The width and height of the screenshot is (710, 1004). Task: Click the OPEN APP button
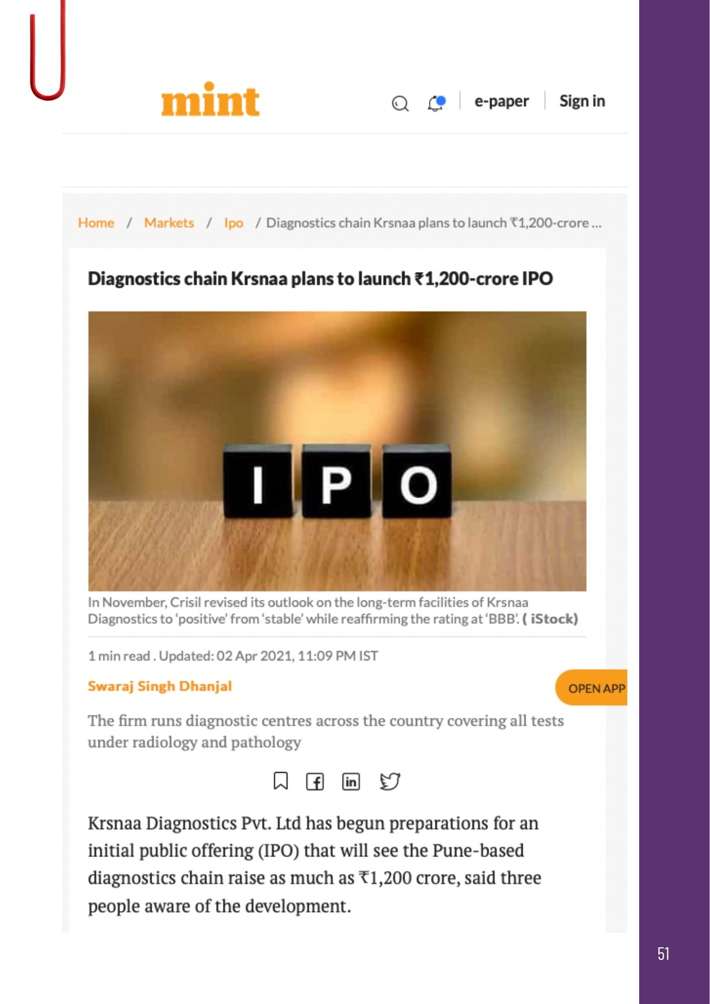[591, 688]
